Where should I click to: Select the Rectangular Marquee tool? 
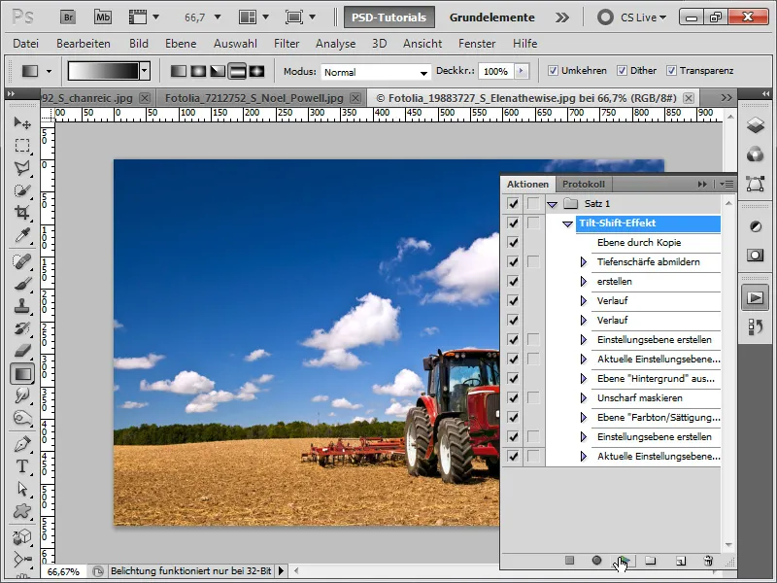pos(21,145)
